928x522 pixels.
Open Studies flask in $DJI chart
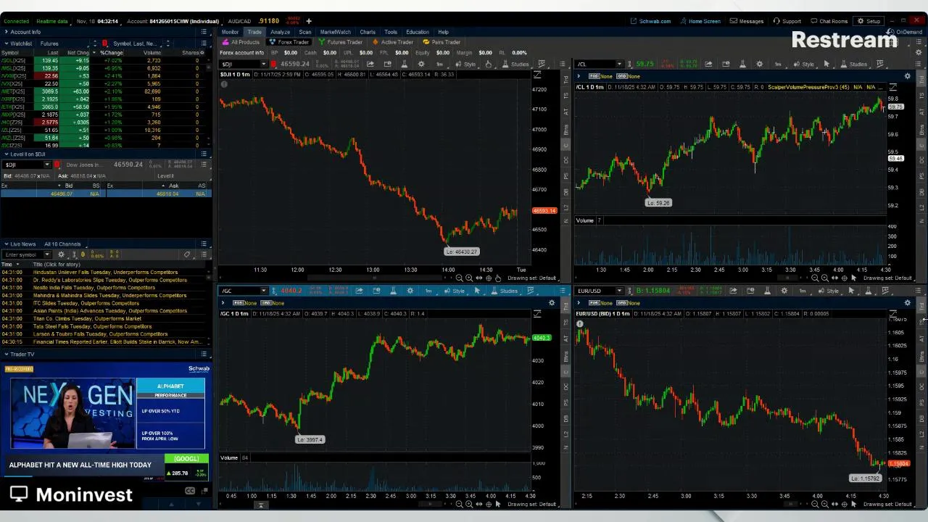tap(515, 64)
